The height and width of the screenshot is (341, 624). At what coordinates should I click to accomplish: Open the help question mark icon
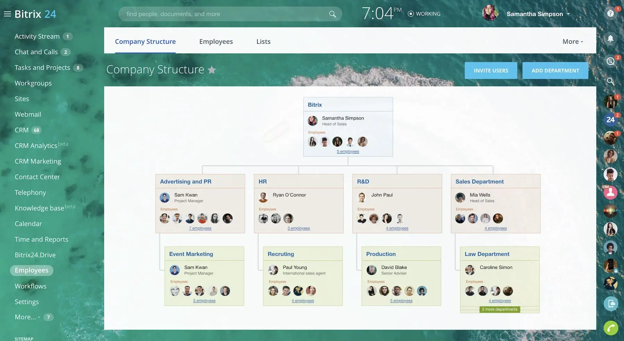[610, 14]
